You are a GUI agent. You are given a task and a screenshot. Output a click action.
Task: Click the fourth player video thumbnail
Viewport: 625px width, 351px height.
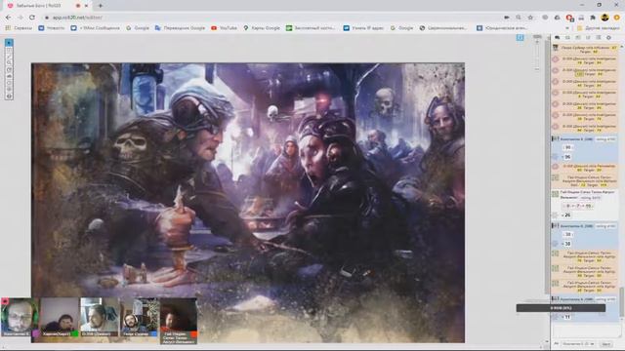point(139,317)
